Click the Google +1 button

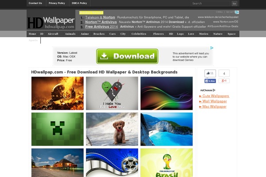click(224, 81)
